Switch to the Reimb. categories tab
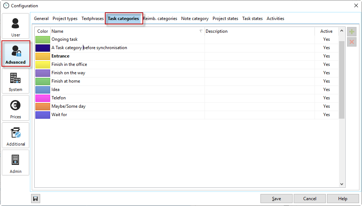362x206 pixels. (x=160, y=19)
